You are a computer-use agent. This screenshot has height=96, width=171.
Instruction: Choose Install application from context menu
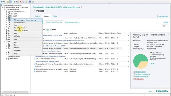[26, 23]
